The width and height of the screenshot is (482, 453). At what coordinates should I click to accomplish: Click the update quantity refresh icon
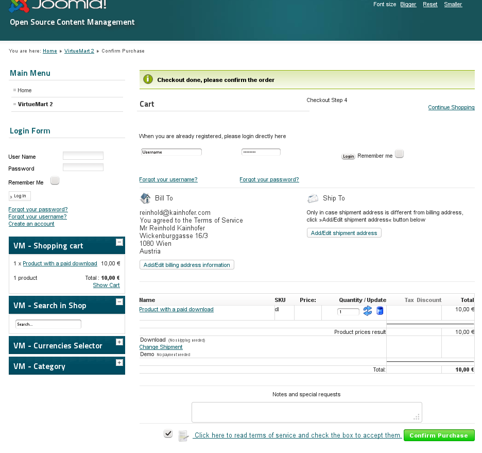tap(367, 311)
